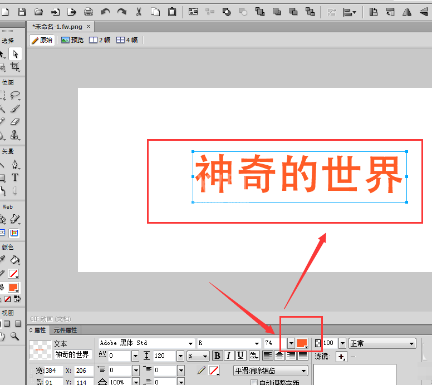This screenshot has width=432, height=385.
Task: Set text to right alignment
Action: [291, 356]
